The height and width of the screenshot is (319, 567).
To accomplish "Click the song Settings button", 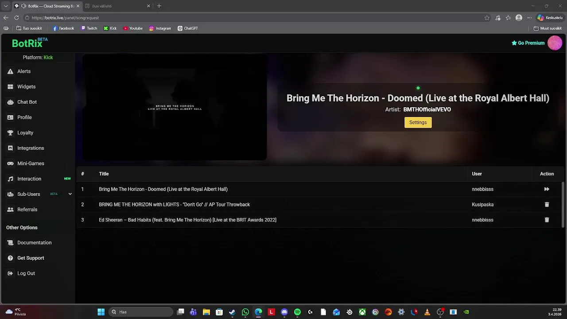I will coord(418,122).
